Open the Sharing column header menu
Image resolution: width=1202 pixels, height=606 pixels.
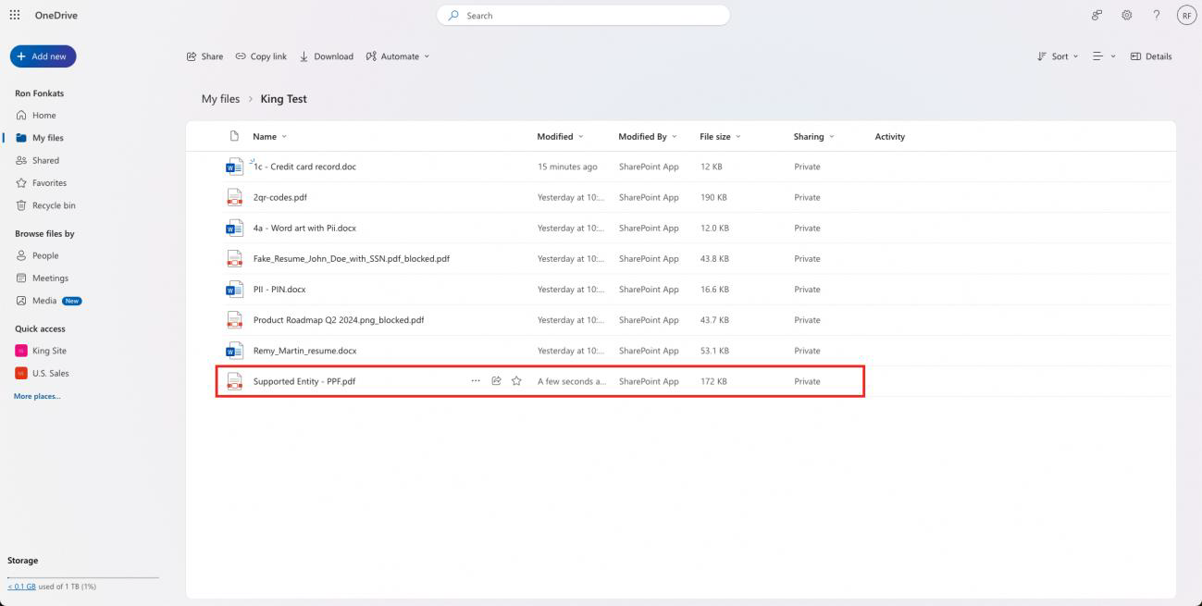click(813, 136)
